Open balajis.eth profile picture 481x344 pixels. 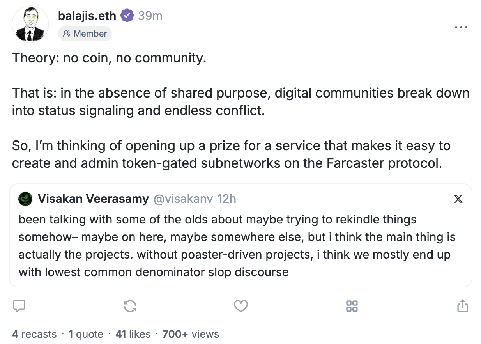tap(30, 24)
